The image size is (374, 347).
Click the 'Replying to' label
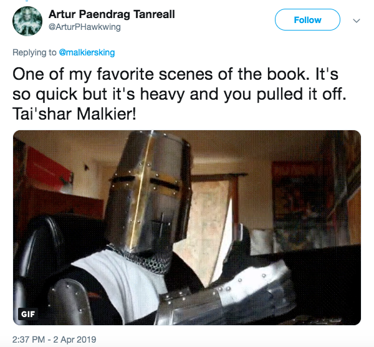34,52
